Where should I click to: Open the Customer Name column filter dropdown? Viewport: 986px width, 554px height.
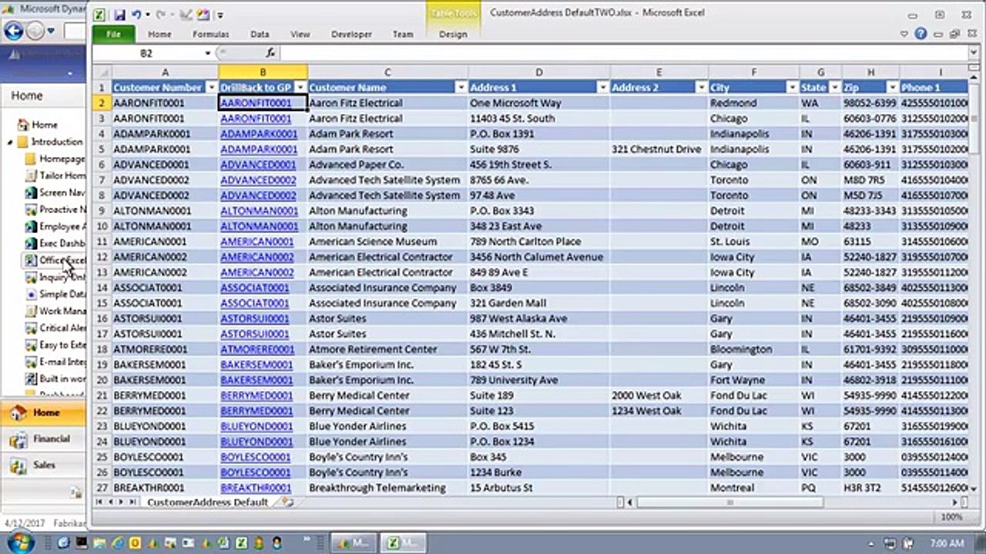(460, 88)
